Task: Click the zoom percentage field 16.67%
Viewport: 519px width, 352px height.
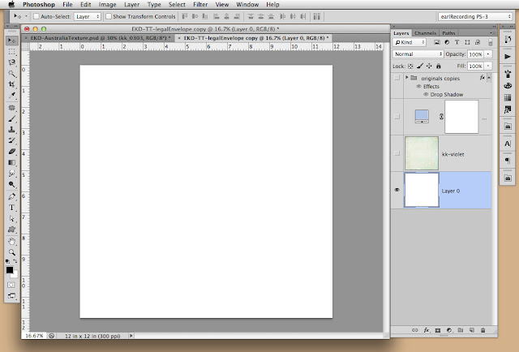Action: pos(34,336)
